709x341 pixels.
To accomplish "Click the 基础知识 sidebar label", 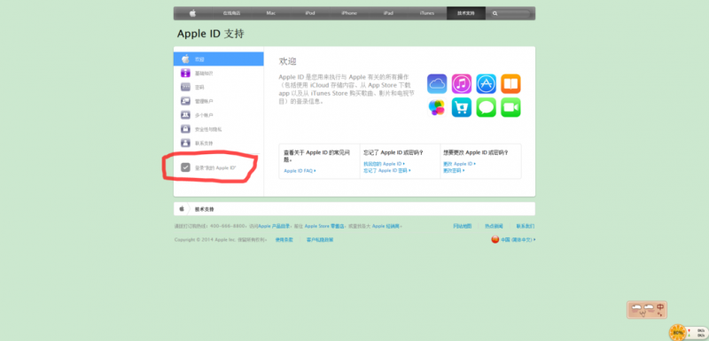I will pos(204,74).
